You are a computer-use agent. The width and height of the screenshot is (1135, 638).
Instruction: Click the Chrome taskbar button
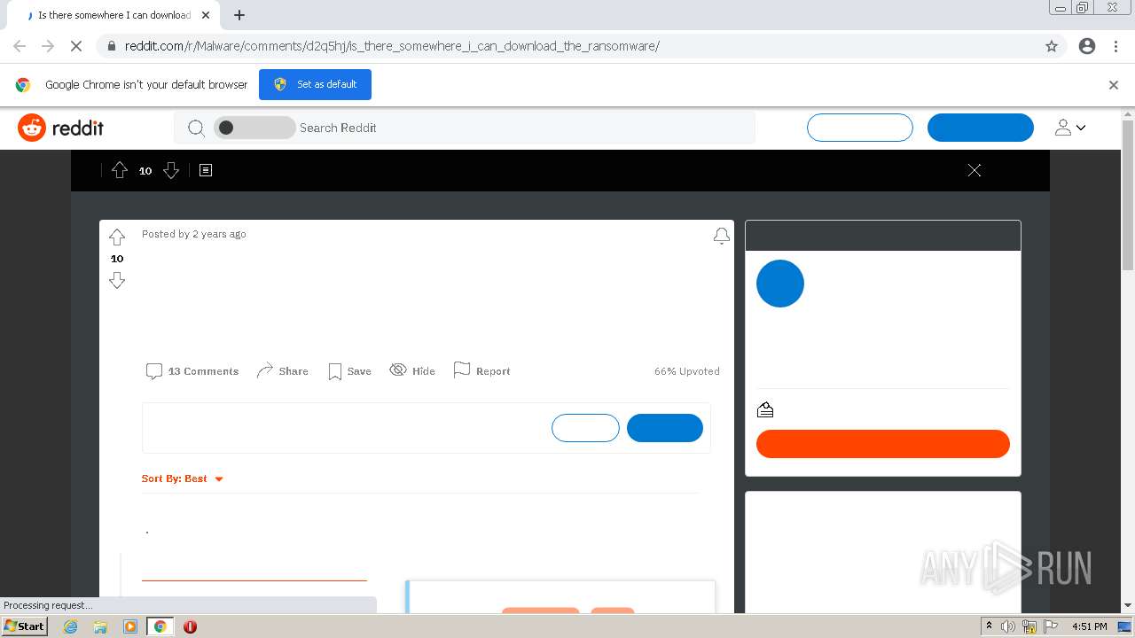click(160, 626)
